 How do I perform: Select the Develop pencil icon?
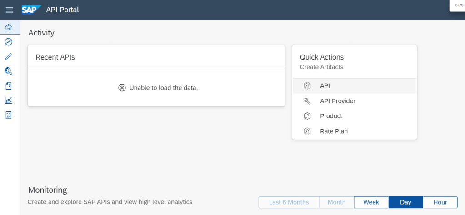(x=8, y=56)
